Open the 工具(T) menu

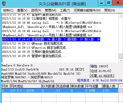point(65,10)
